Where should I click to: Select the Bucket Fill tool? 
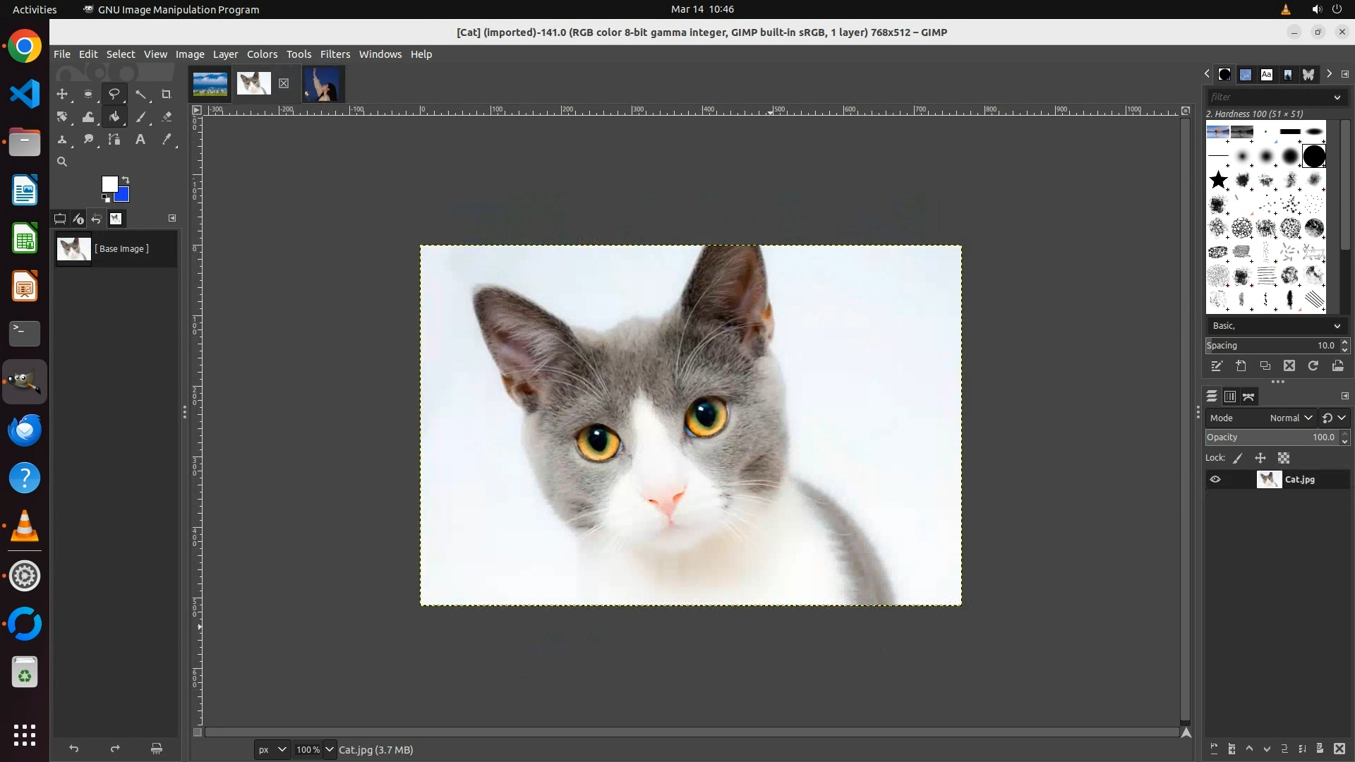coord(114,117)
